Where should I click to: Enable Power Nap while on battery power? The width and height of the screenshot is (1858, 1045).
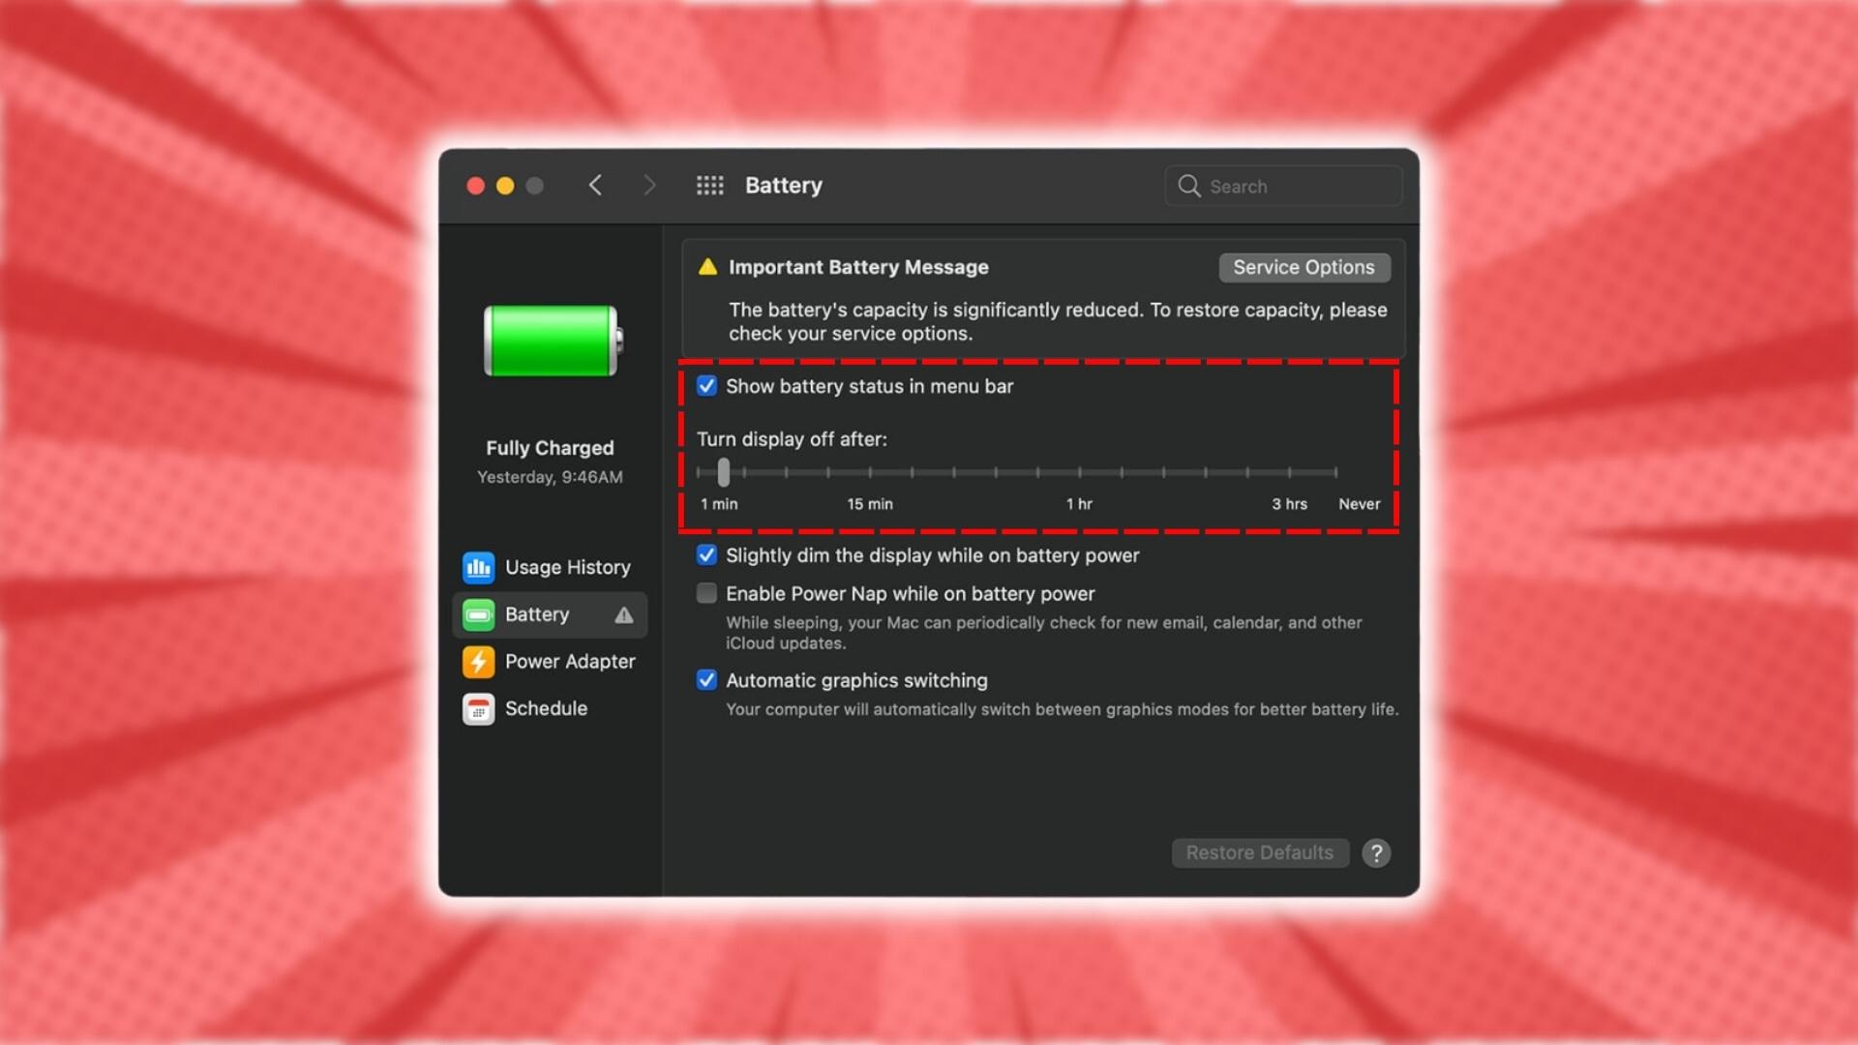[705, 593]
